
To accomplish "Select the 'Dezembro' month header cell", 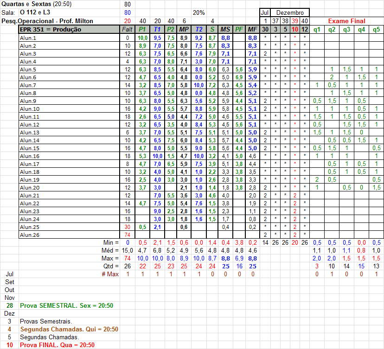I will click(x=290, y=13).
